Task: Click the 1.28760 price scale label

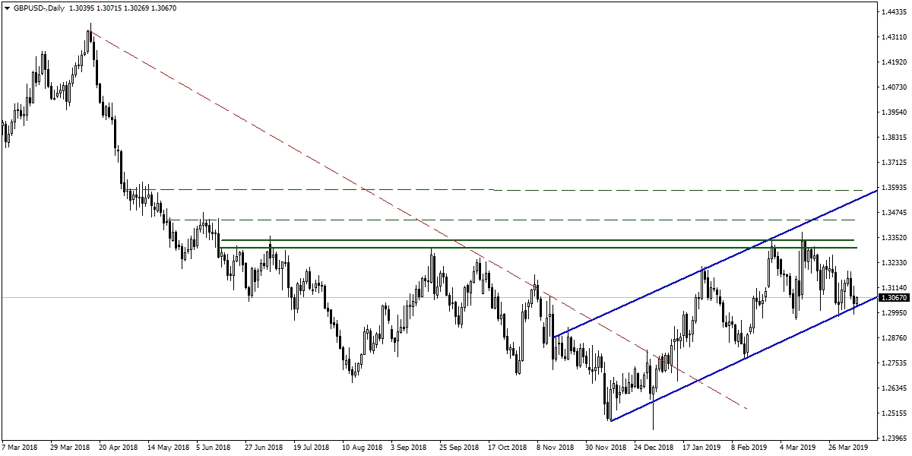Action: pyautogui.click(x=895, y=338)
